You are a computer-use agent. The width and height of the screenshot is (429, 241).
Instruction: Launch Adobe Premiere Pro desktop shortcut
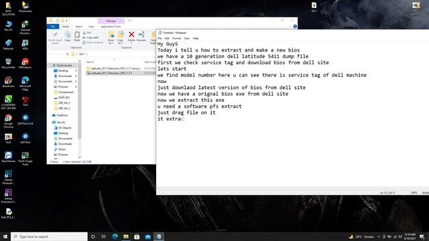[8, 196]
